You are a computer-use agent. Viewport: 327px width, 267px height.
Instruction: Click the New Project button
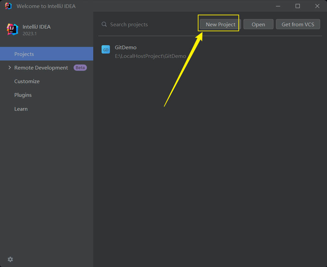coord(220,24)
